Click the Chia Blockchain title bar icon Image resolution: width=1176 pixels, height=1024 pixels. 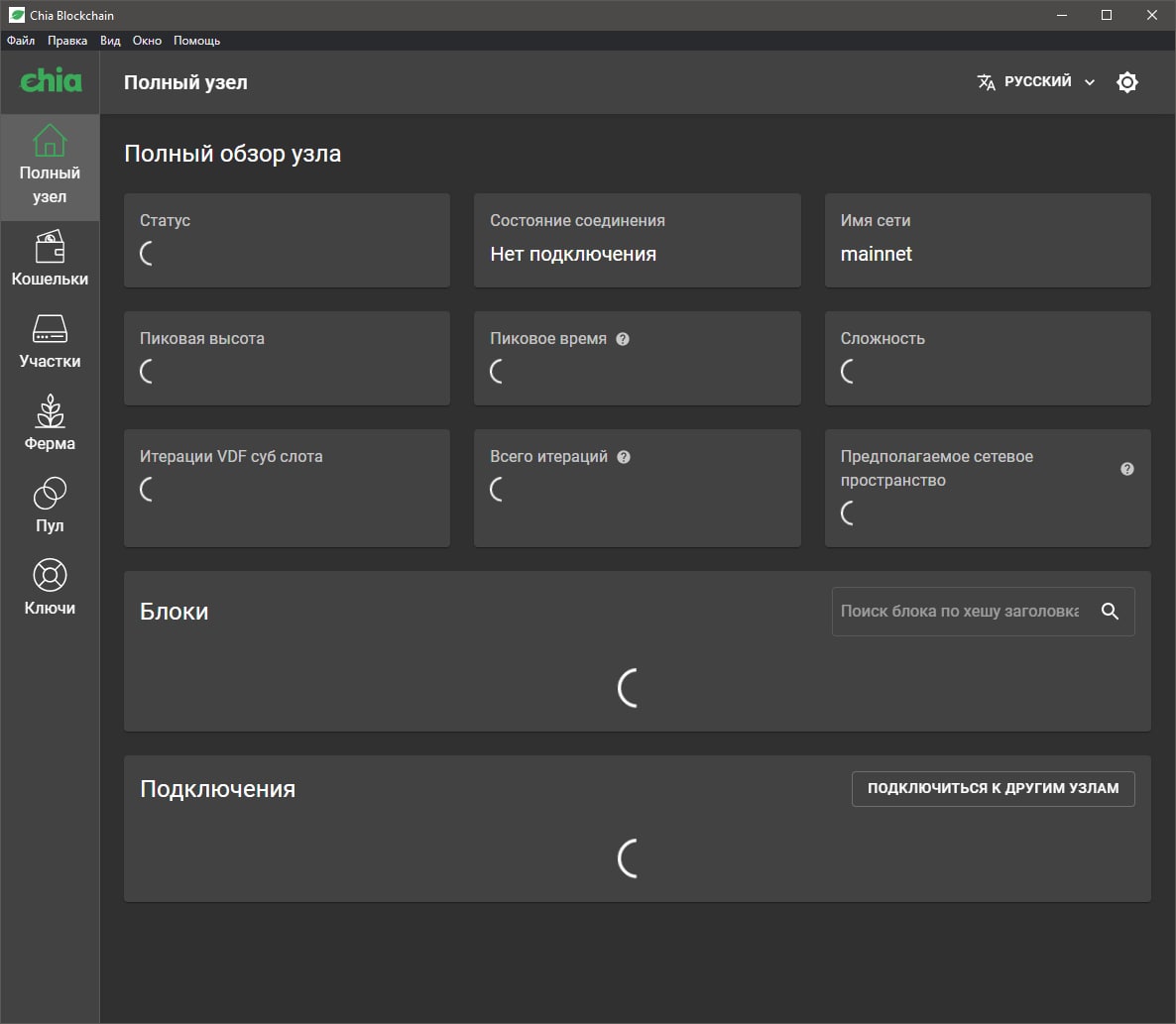pos(17,15)
